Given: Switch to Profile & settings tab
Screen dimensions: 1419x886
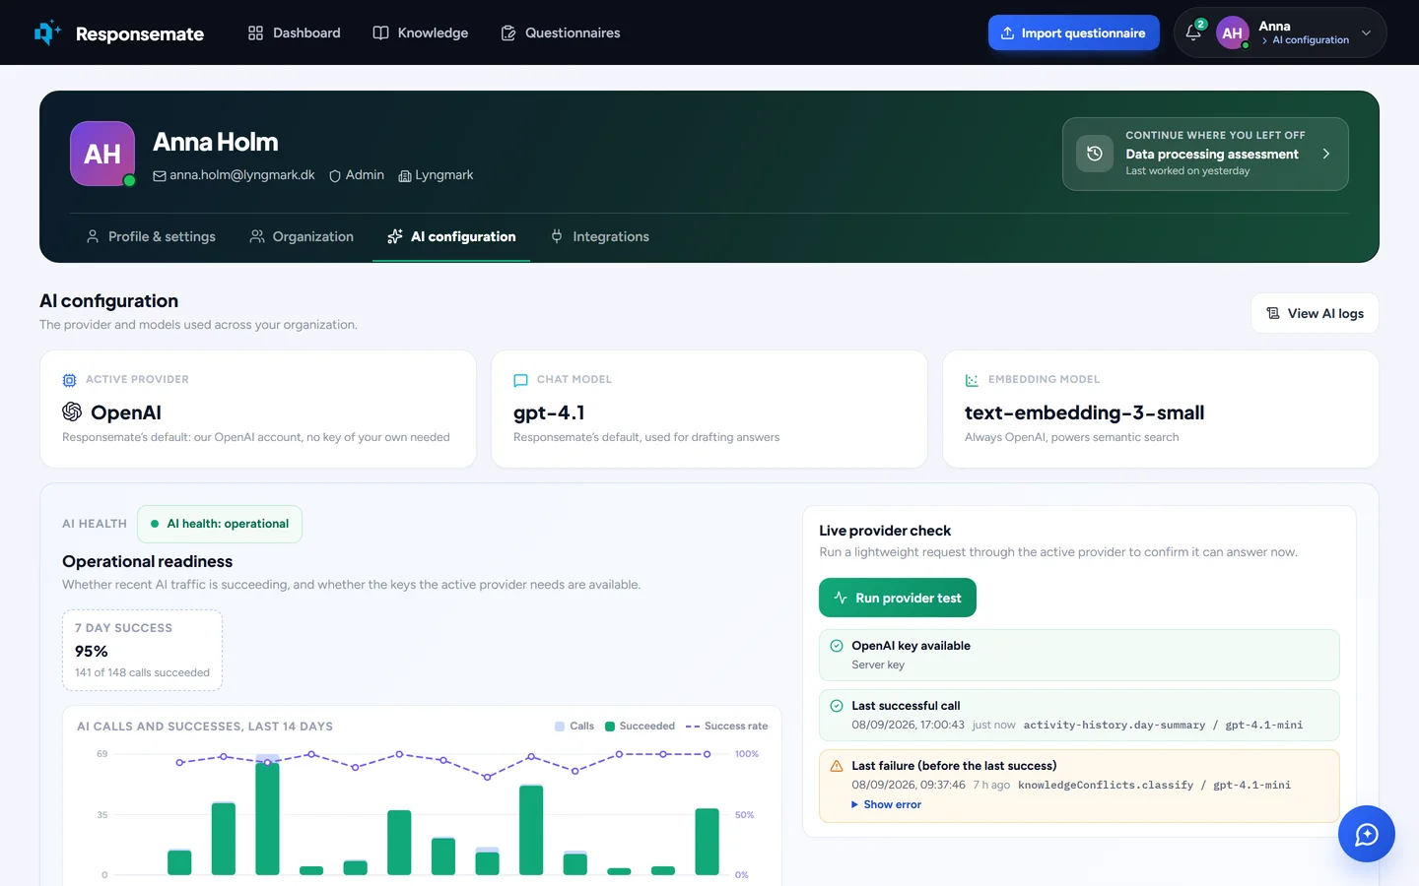Looking at the screenshot, I should point(151,236).
